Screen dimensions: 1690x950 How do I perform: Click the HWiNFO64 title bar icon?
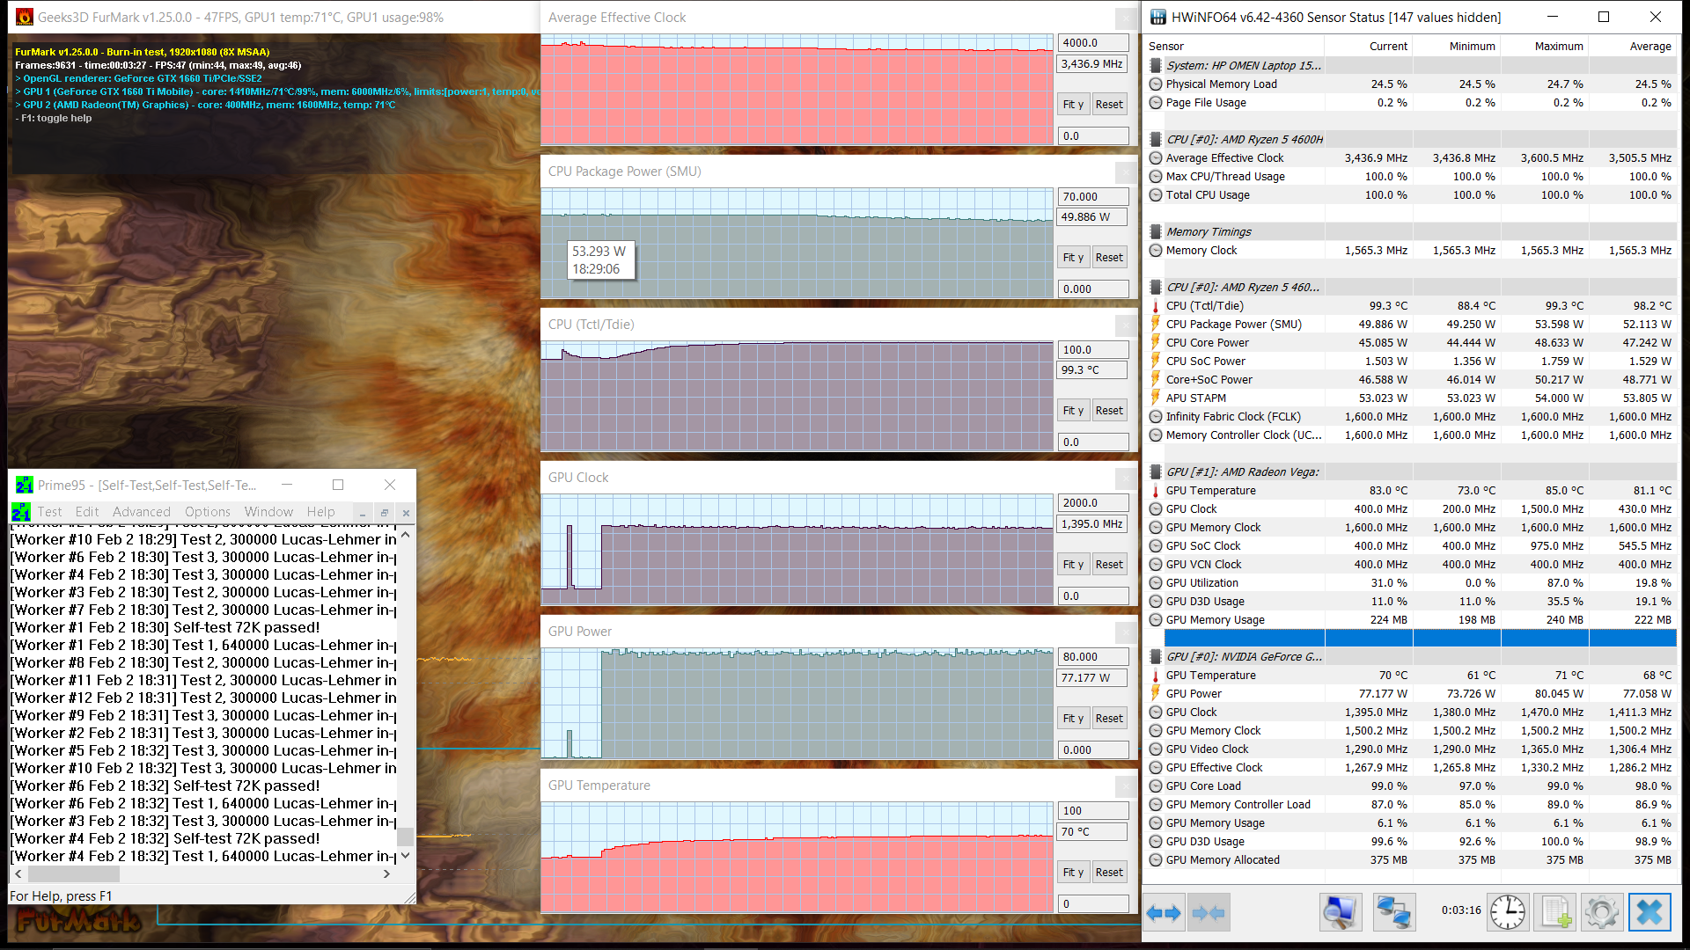click(1158, 17)
